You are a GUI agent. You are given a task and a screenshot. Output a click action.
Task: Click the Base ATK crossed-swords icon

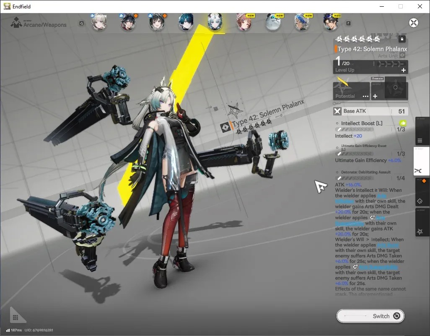coord(337,111)
